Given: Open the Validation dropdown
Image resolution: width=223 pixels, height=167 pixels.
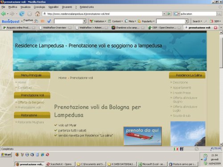Looking at the screenshot, I should click(x=98, y=21).
